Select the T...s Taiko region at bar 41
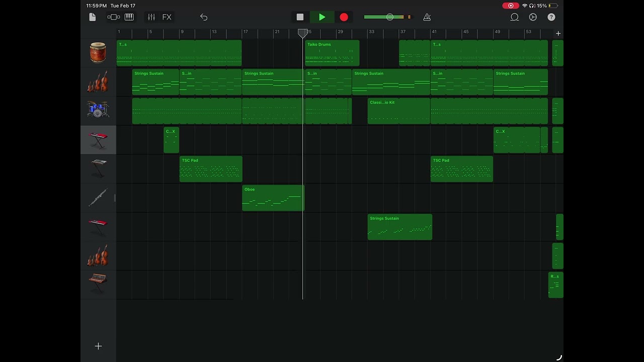644x362 pixels. click(489, 53)
